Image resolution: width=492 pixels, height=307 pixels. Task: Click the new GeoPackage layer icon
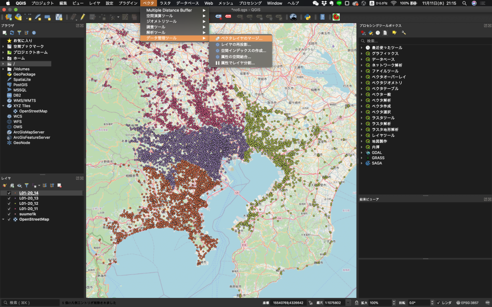(19, 17)
